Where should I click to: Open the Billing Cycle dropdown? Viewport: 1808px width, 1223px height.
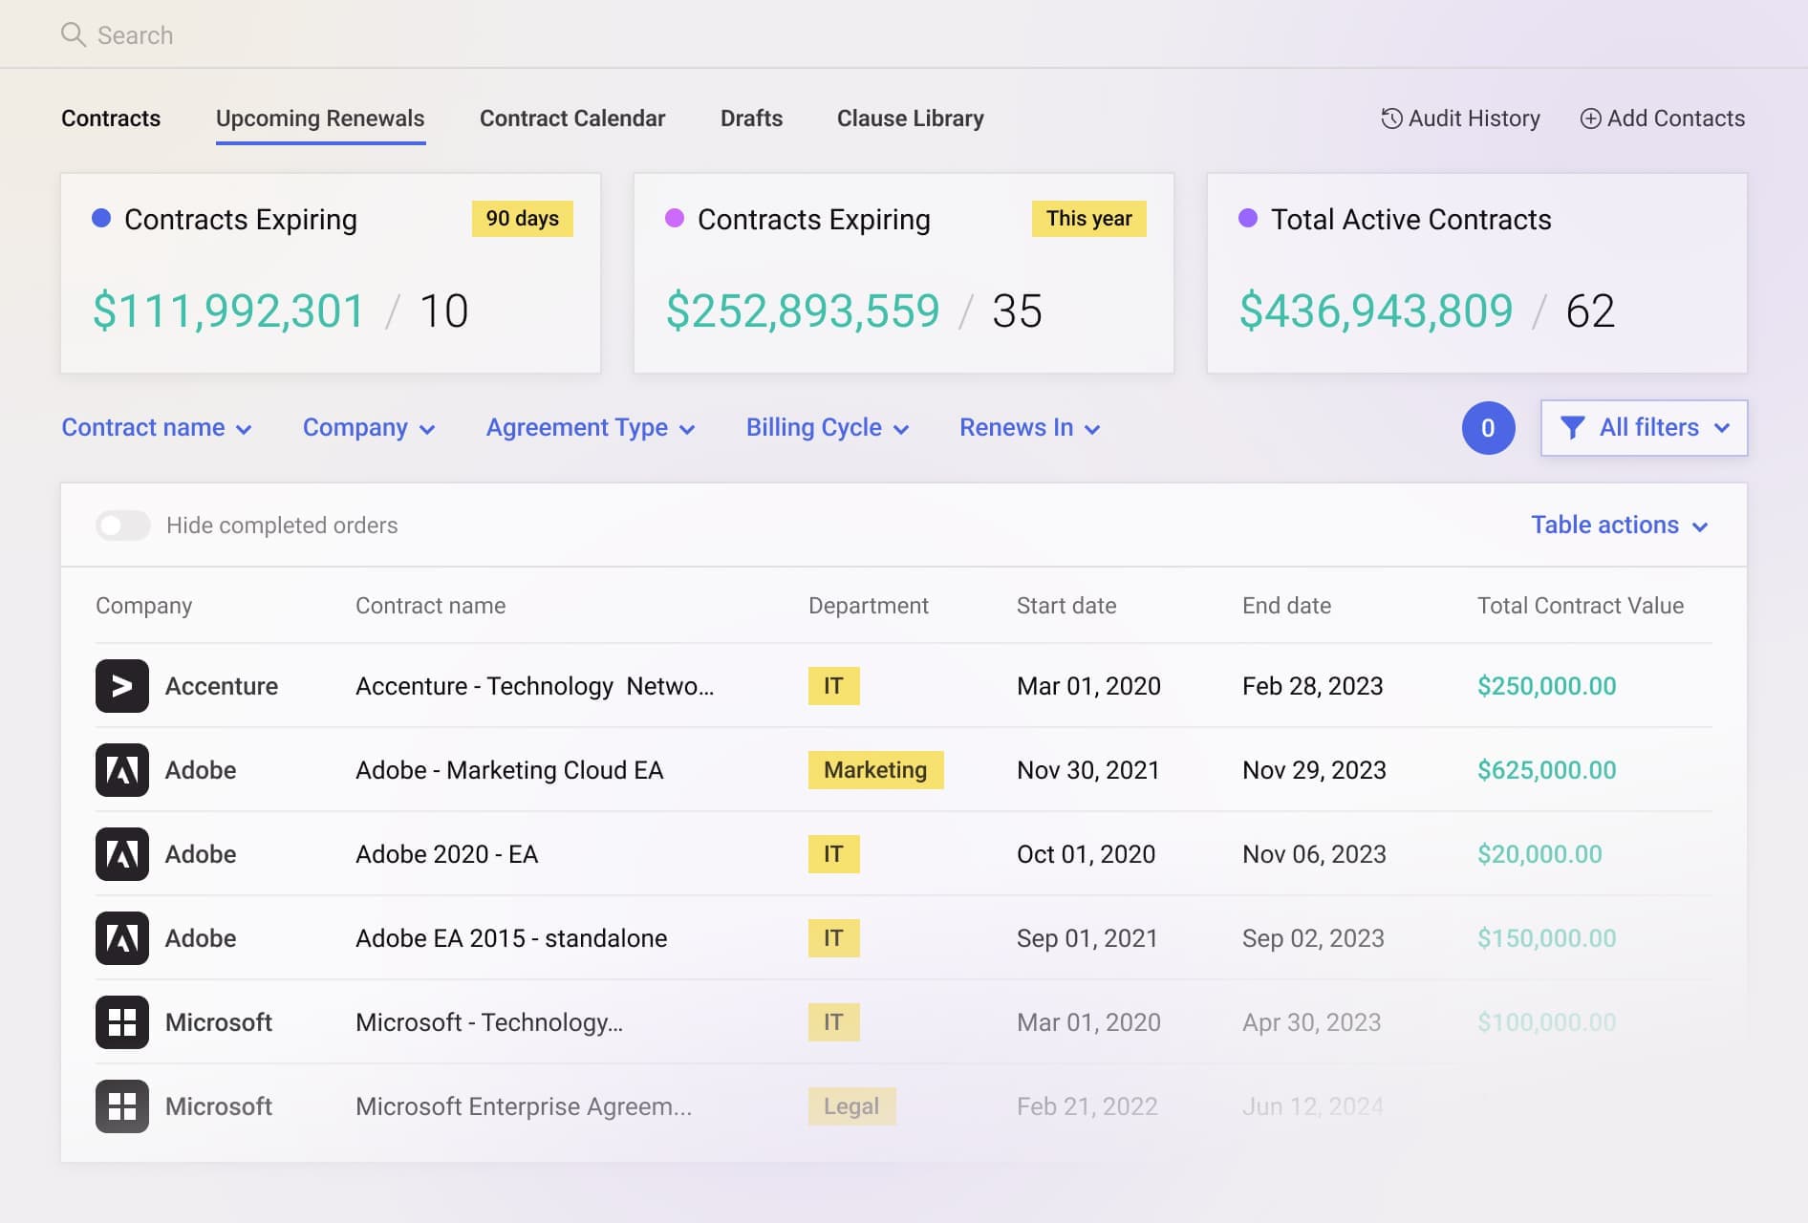click(827, 427)
